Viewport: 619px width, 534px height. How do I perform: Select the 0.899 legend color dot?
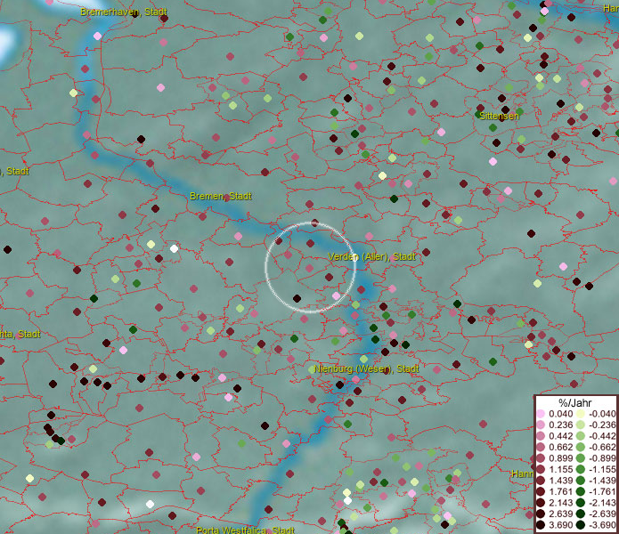click(x=541, y=458)
